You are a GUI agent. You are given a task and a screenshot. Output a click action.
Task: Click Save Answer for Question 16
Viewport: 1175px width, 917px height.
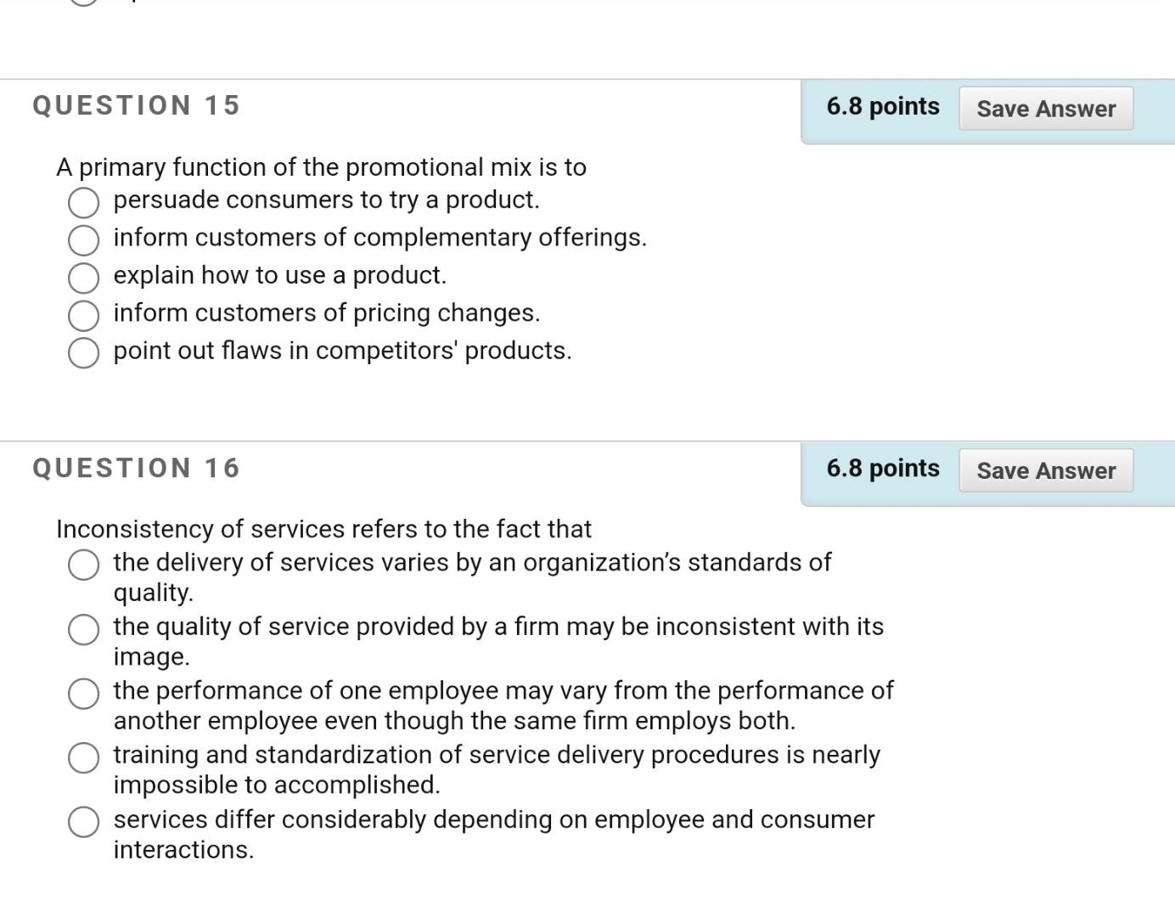(x=1046, y=470)
